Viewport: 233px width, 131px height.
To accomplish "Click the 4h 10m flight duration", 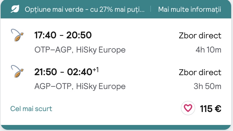I will pyautogui.click(x=208, y=50).
